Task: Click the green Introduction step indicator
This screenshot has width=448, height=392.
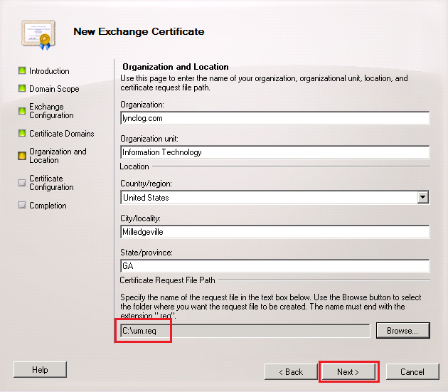Action: [22, 70]
